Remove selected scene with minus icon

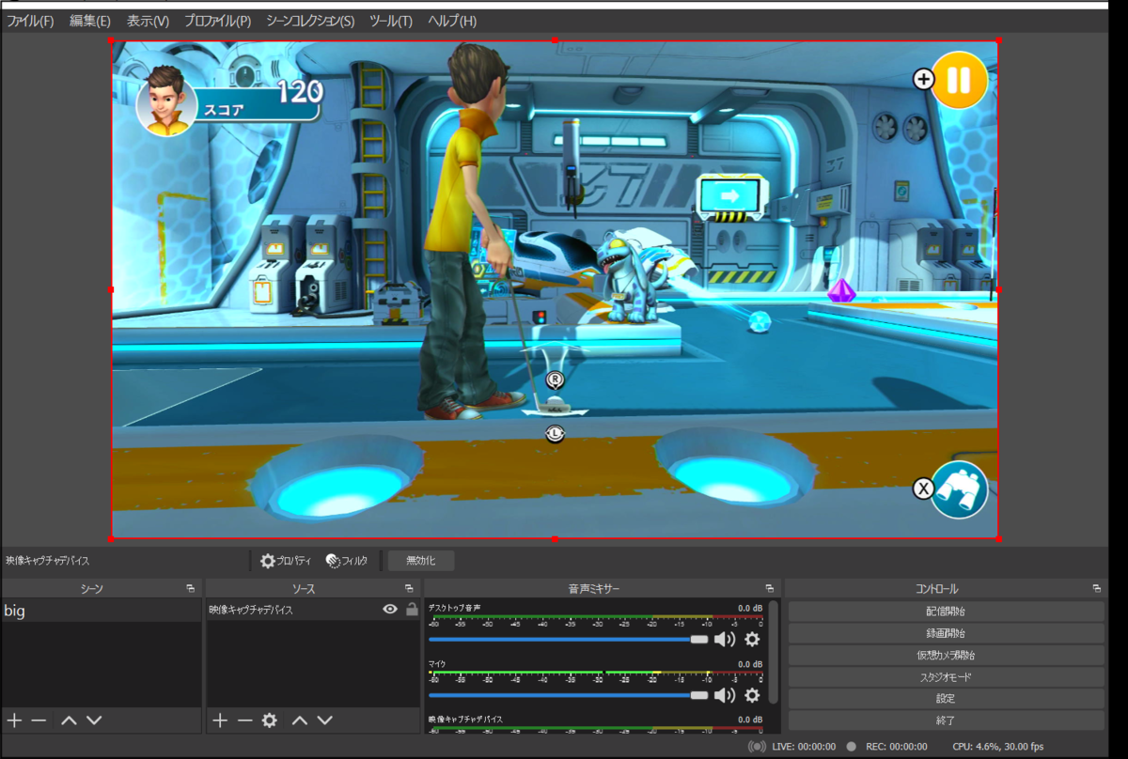click(39, 720)
